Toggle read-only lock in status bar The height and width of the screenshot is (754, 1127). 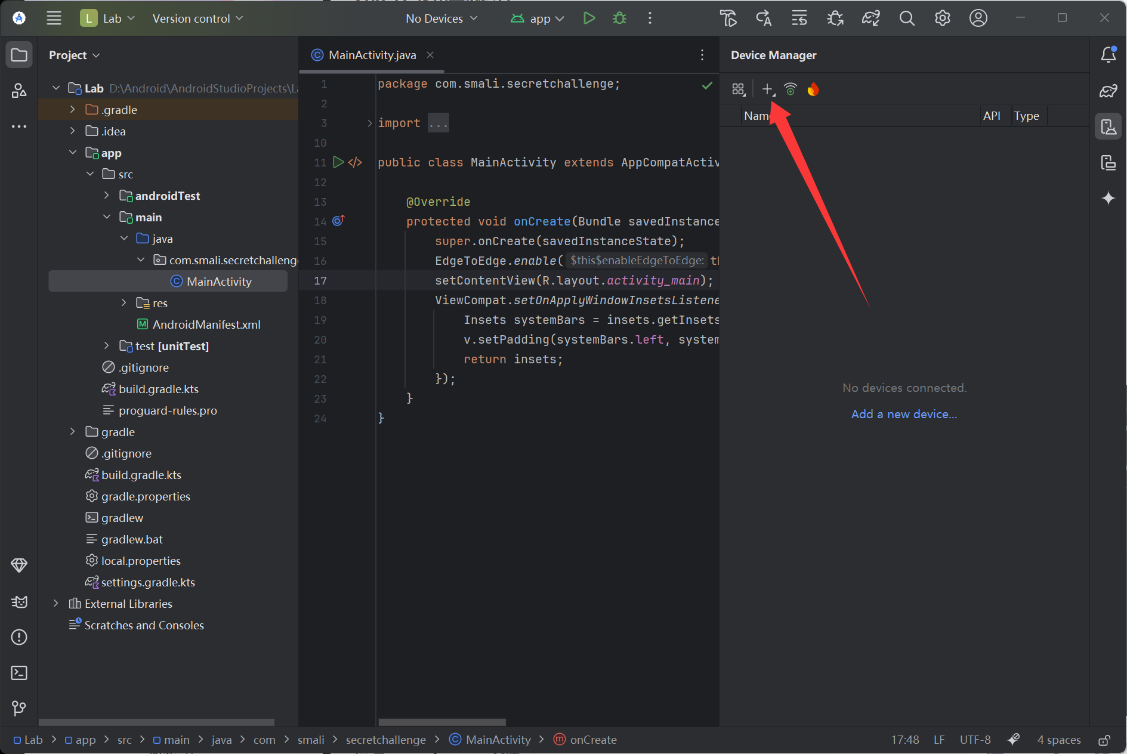(1104, 740)
